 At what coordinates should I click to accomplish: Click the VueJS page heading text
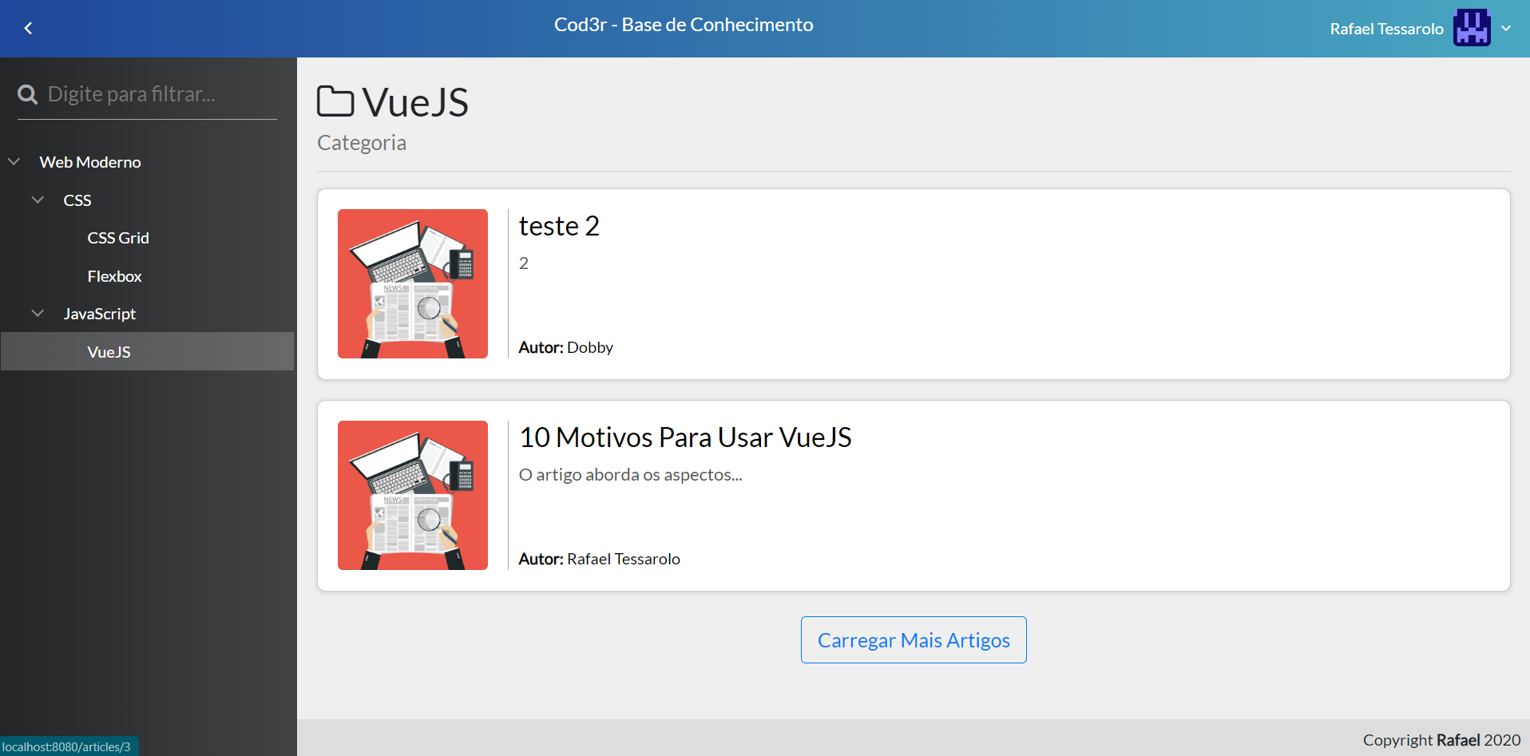[x=415, y=102]
